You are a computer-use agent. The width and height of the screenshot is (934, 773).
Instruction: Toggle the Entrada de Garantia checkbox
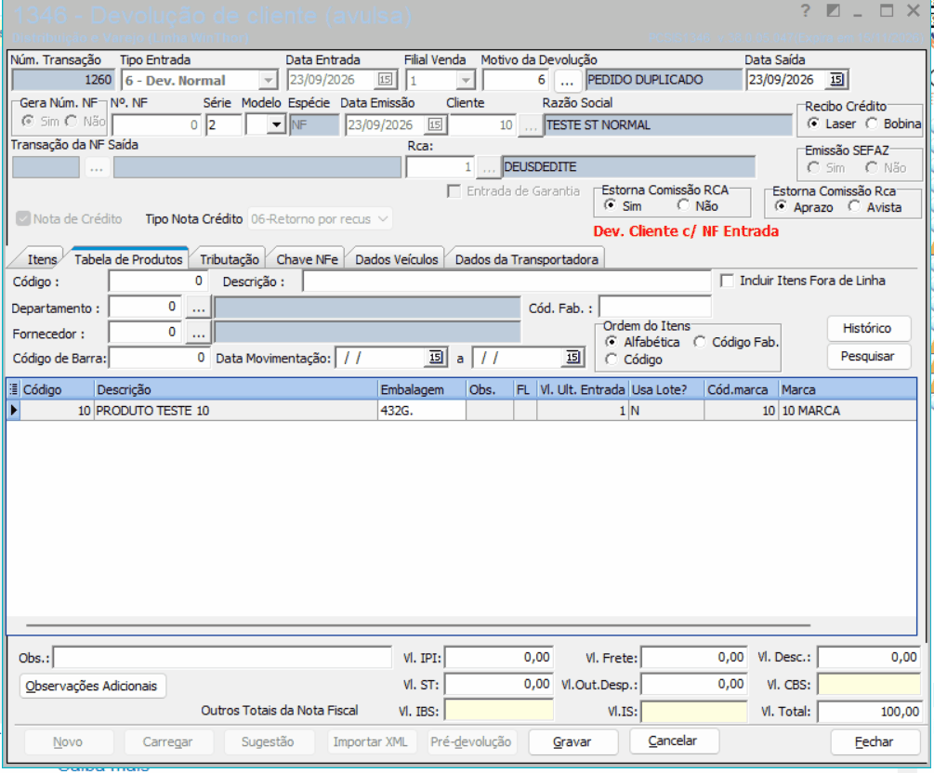454,191
